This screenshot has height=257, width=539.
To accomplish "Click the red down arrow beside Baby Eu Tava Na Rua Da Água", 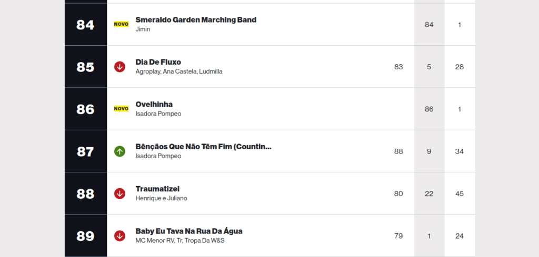I will [x=119, y=236].
